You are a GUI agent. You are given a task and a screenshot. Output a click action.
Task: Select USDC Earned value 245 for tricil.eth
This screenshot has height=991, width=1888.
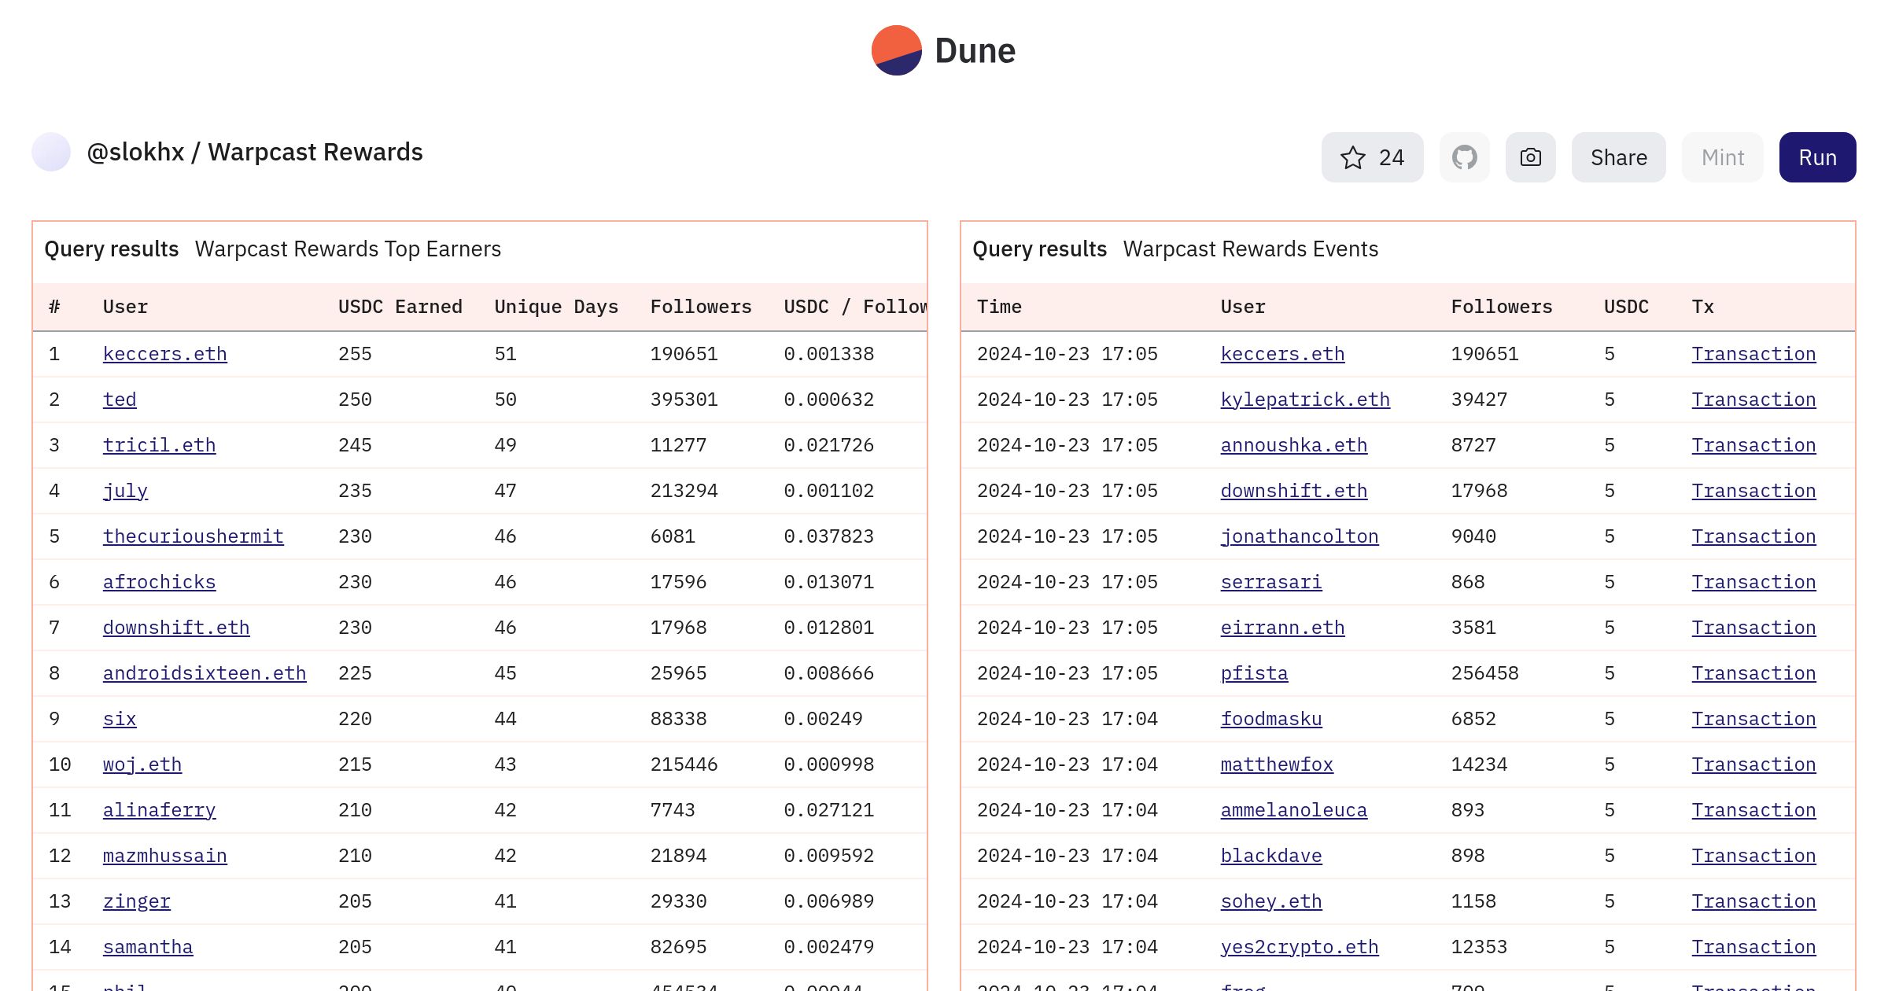click(x=355, y=445)
